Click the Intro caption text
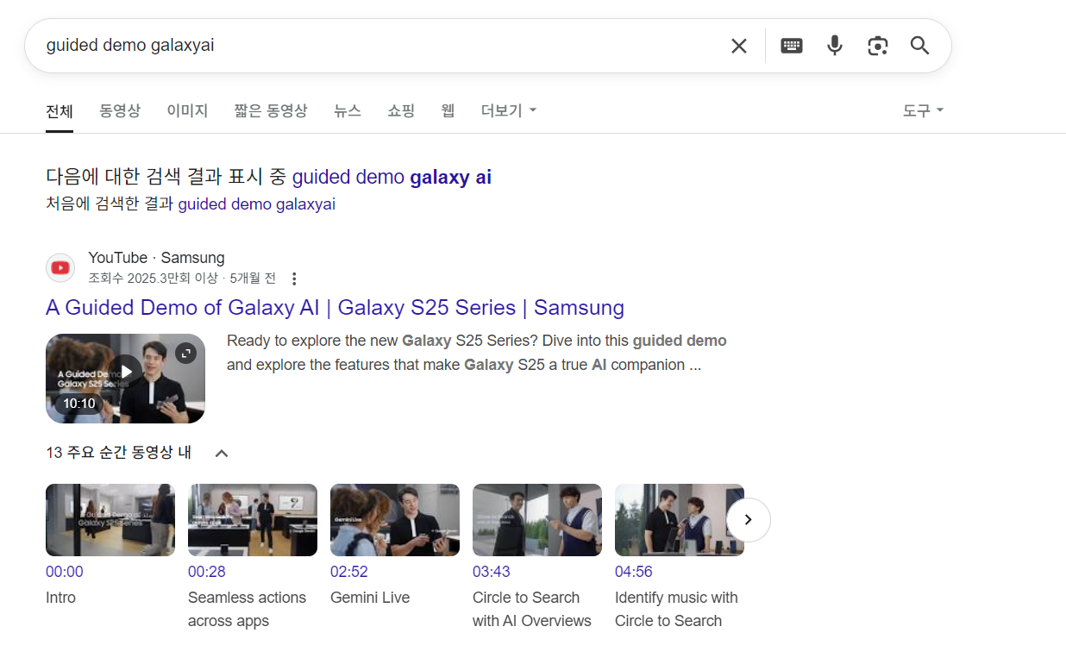 point(60,598)
